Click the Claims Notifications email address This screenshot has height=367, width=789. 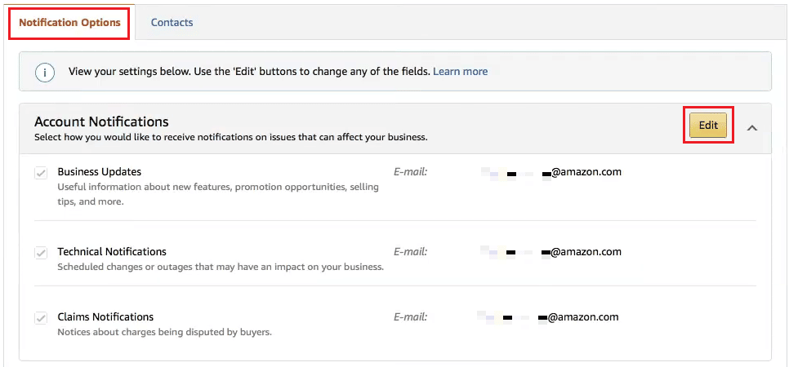[x=548, y=317]
